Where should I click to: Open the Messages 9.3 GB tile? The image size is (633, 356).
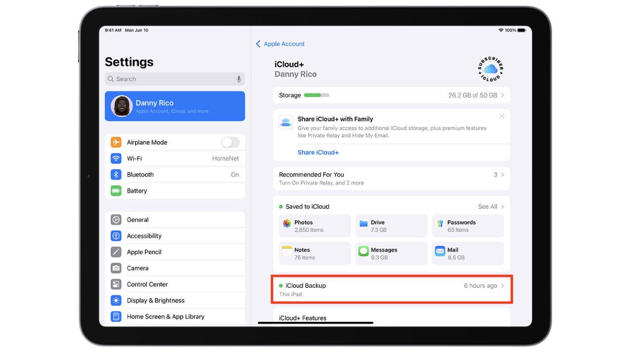point(391,253)
